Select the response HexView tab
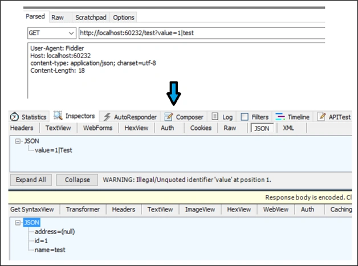The image size is (358, 266). coord(239,210)
